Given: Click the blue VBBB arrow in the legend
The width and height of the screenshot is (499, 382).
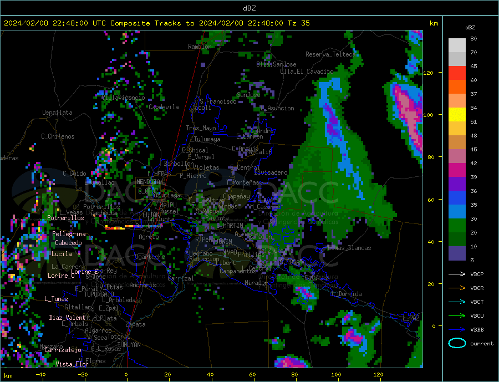Looking at the screenshot, I should [457, 329].
